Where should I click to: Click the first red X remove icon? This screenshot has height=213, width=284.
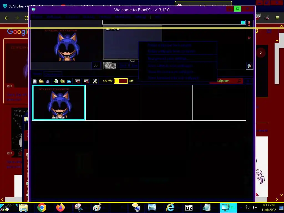78,81
